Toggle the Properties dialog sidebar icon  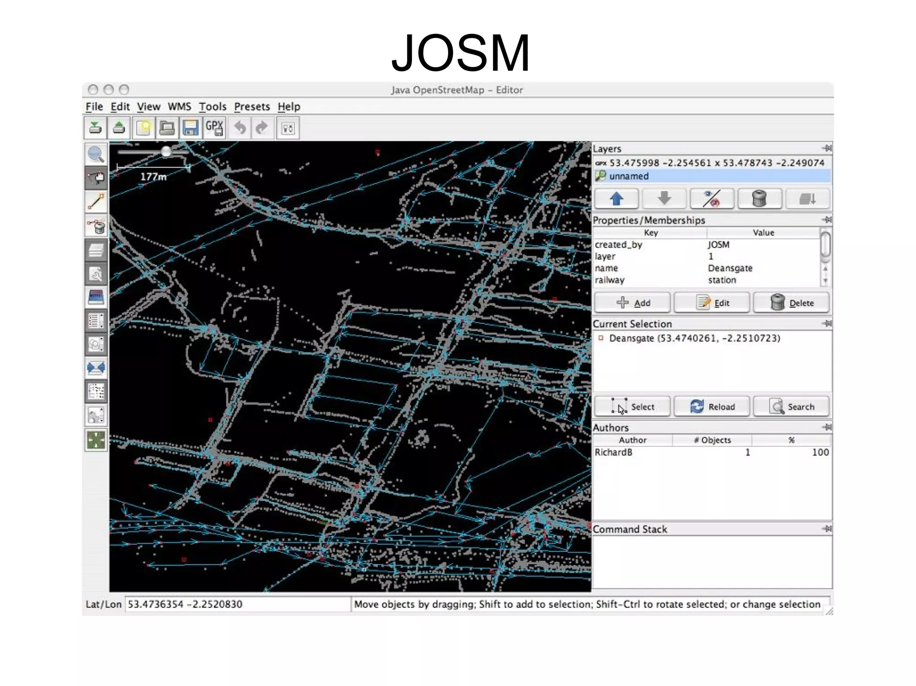click(x=96, y=273)
